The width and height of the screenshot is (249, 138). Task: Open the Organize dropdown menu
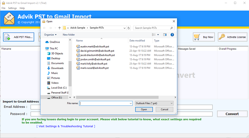pyautogui.click(x=50, y=34)
